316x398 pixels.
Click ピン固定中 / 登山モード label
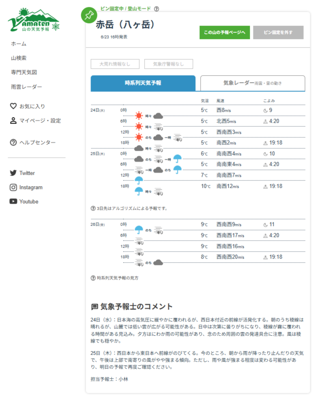(x=126, y=9)
